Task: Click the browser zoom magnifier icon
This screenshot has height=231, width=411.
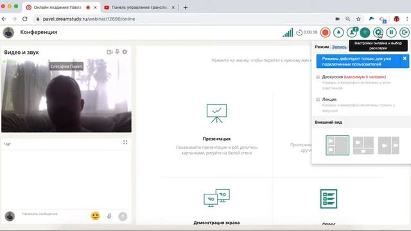Action: click(x=348, y=19)
